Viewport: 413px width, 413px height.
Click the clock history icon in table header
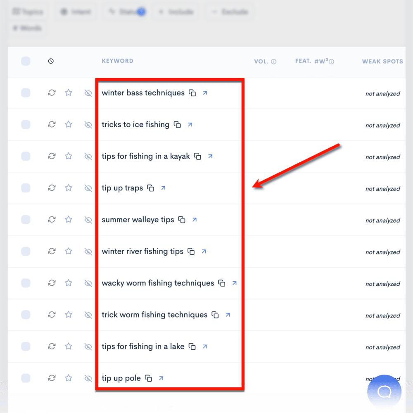[51, 61]
